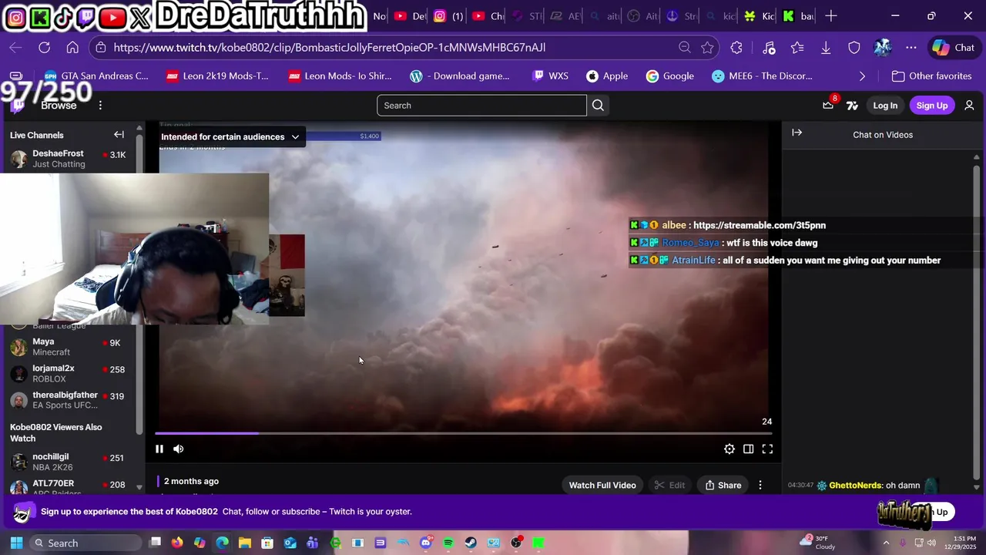
Task: Open the WXS bookmark
Action: 550,76
